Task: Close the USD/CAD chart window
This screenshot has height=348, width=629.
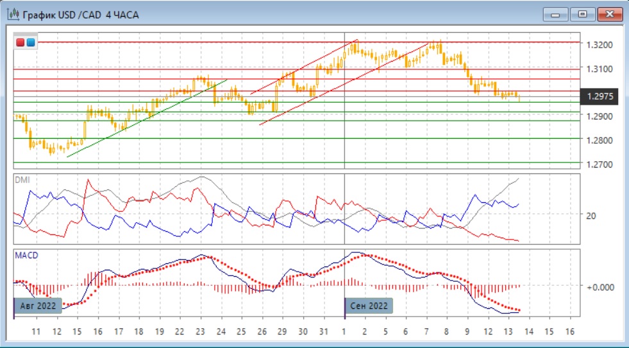Action: point(609,14)
